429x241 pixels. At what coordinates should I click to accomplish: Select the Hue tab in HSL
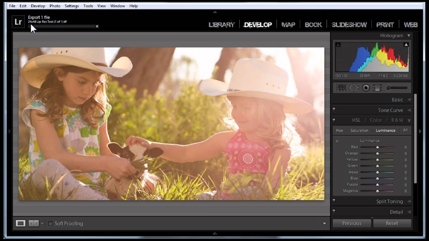(x=340, y=131)
